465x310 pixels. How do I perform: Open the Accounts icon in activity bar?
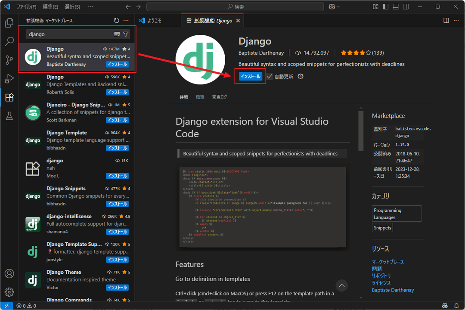pyautogui.click(x=9, y=273)
